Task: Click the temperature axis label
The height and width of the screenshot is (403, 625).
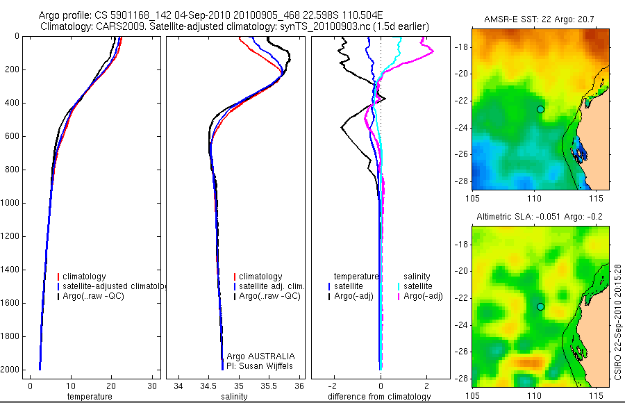Action: [x=90, y=396]
